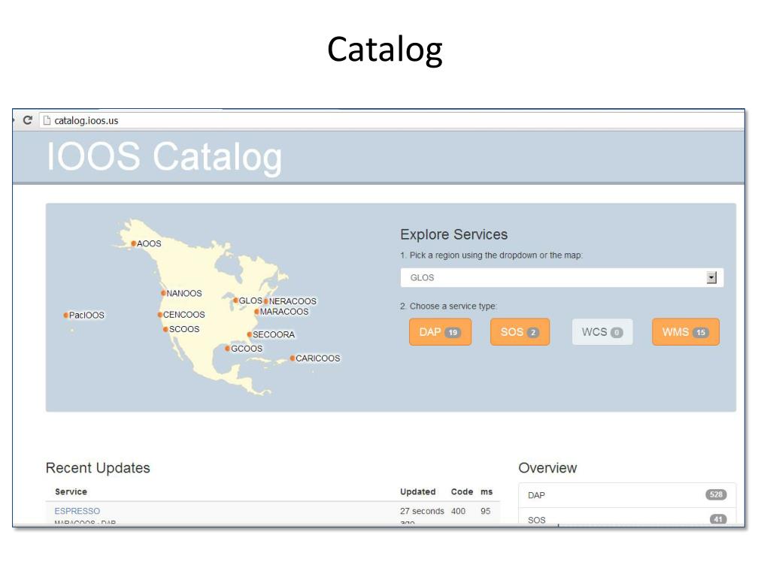Screen dimensions: 770x577
Task: Select the MARACOOS marker on the map
Action: (x=257, y=312)
